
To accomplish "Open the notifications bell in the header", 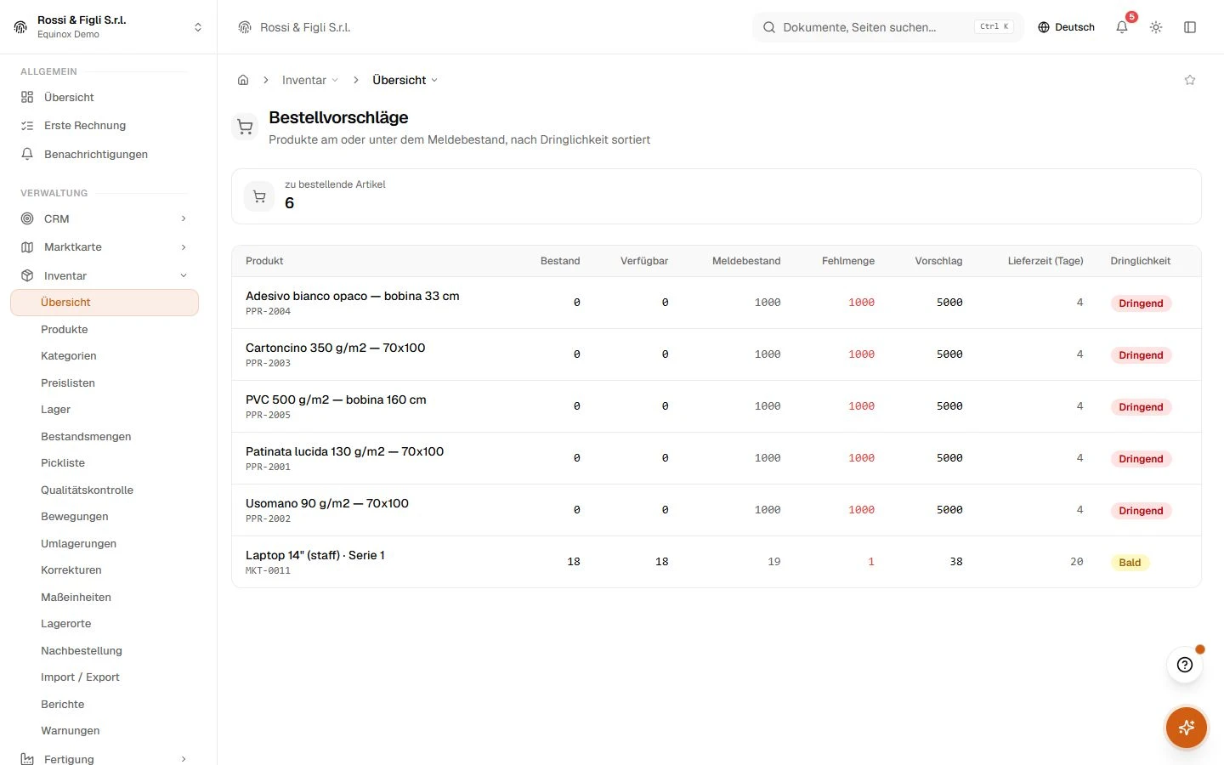I will click(1122, 27).
